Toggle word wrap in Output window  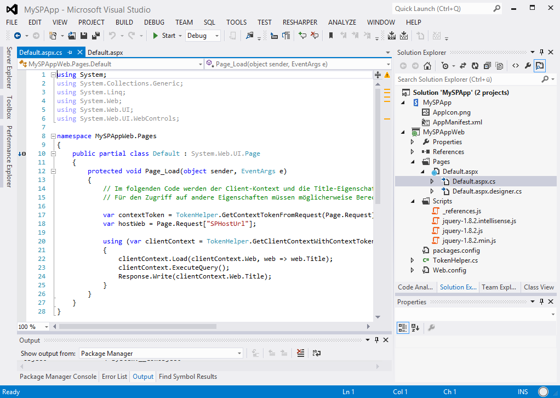[x=316, y=354]
